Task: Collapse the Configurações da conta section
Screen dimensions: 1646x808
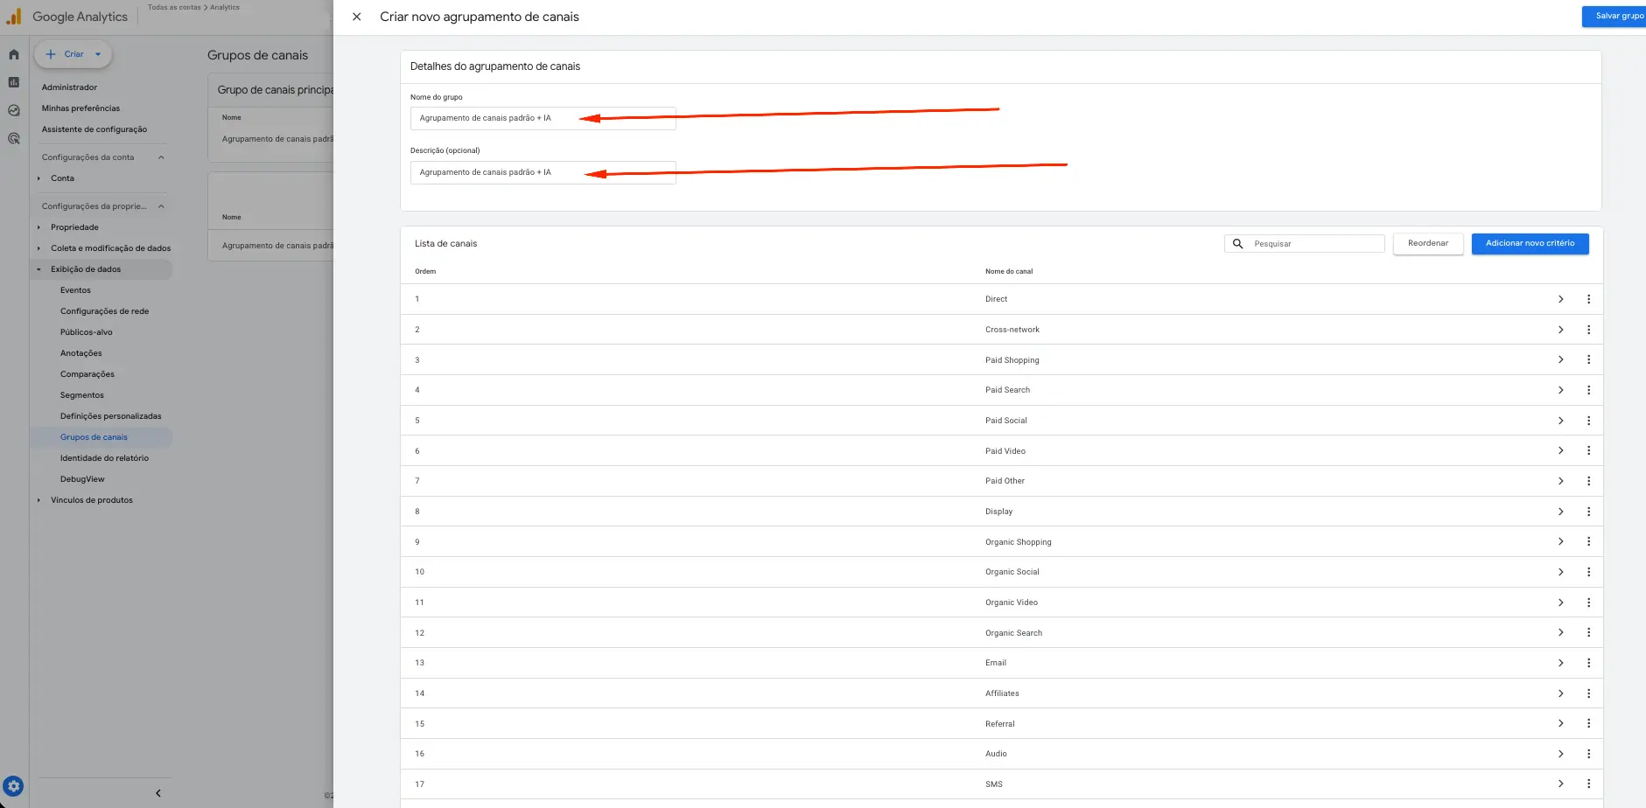Action: [x=161, y=157]
